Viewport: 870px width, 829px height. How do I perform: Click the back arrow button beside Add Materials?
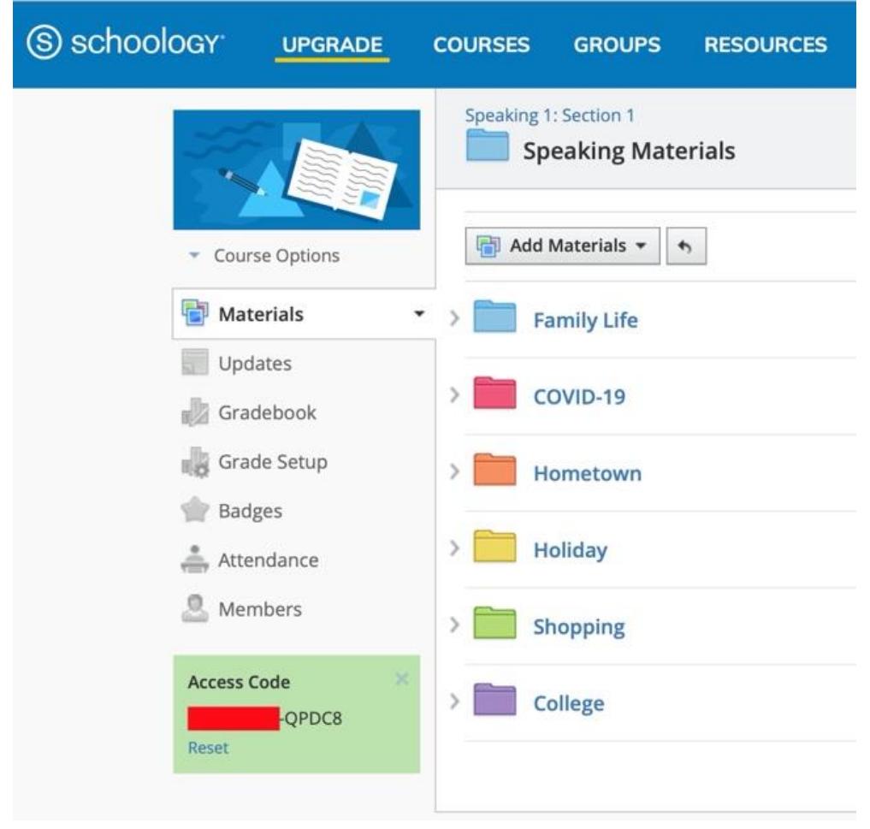(685, 246)
